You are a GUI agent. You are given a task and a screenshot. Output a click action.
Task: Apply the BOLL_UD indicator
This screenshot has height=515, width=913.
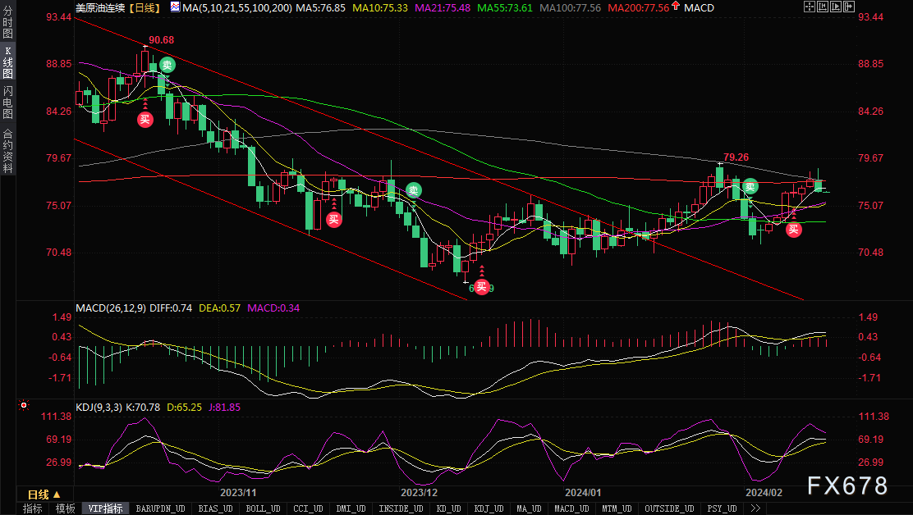pos(263,508)
